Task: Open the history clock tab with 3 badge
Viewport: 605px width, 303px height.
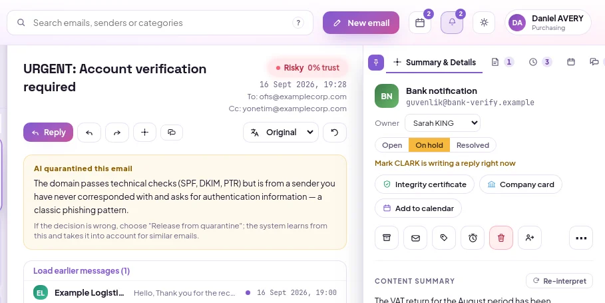Action: click(x=540, y=62)
